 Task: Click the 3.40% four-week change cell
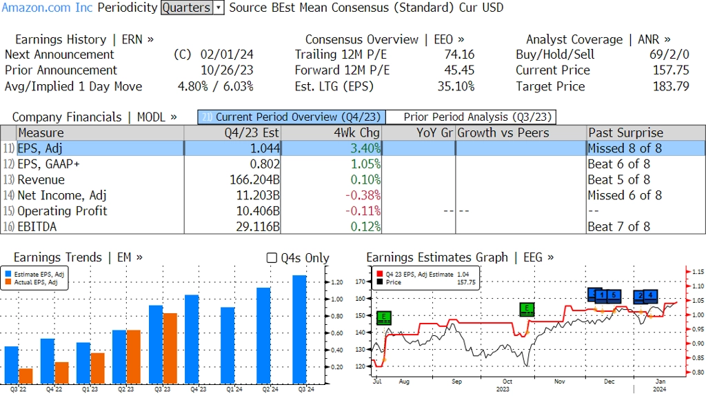click(331, 148)
